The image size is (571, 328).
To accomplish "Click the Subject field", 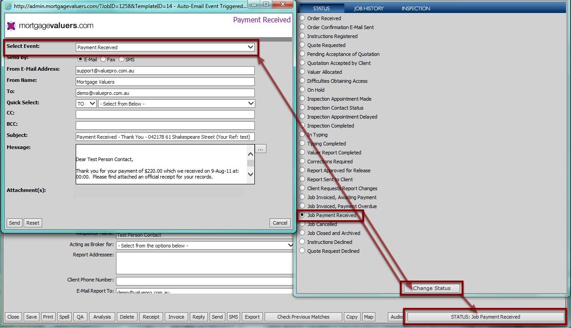I will pyautogui.click(x=165, y=137).
